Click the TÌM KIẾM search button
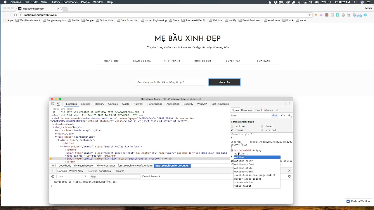Screen dimensions: 374x210 [224, 82]
